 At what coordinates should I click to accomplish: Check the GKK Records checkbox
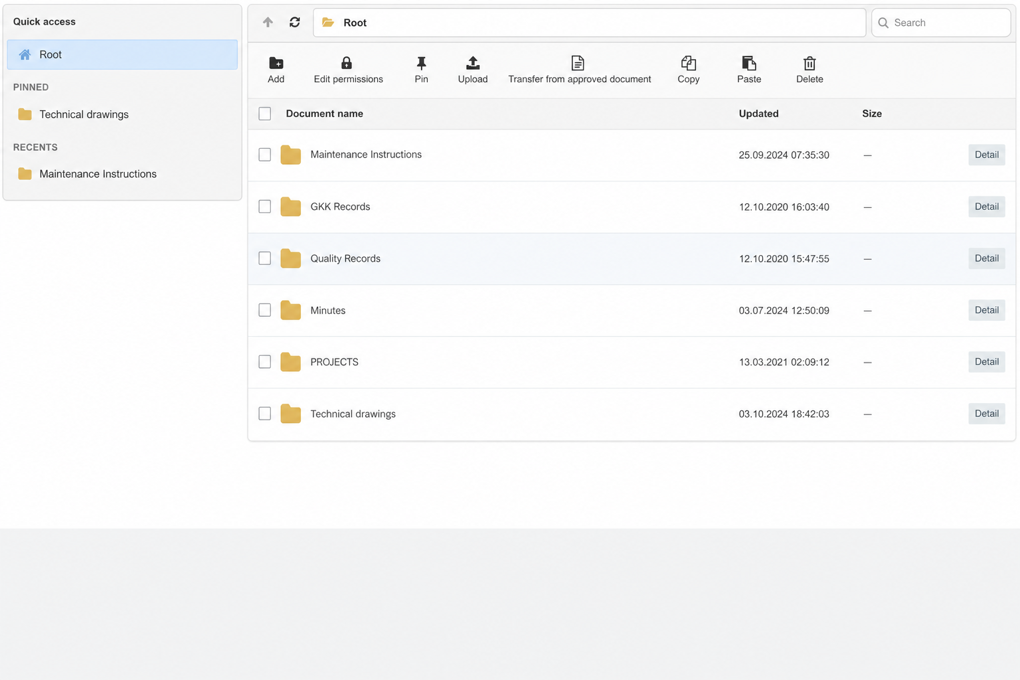265,207
